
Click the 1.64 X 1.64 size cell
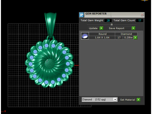pos(102,38)
